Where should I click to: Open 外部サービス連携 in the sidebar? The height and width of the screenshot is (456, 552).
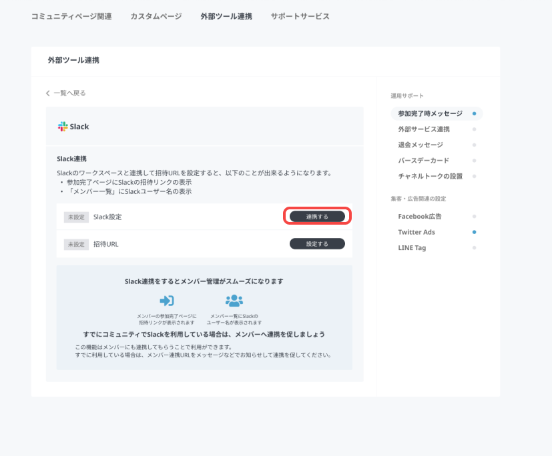click(424, 129)
